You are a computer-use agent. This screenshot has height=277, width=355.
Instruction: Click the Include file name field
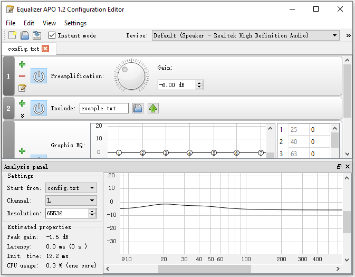coord(104,108)
